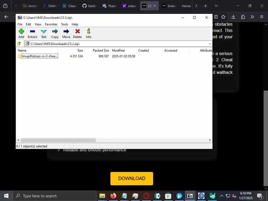268x201 pixels.
Task: Click the 7-Zip taskbar icon
Action: click(190, 196)
